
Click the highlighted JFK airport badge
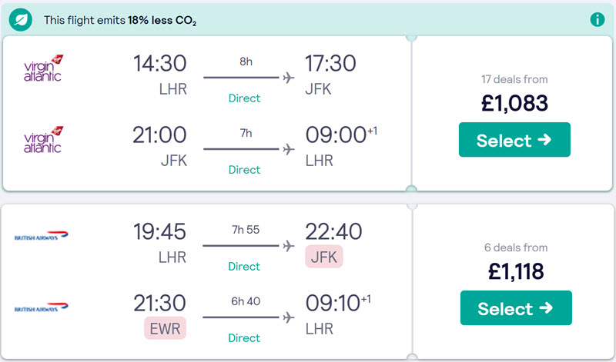[x=323, y=257]
